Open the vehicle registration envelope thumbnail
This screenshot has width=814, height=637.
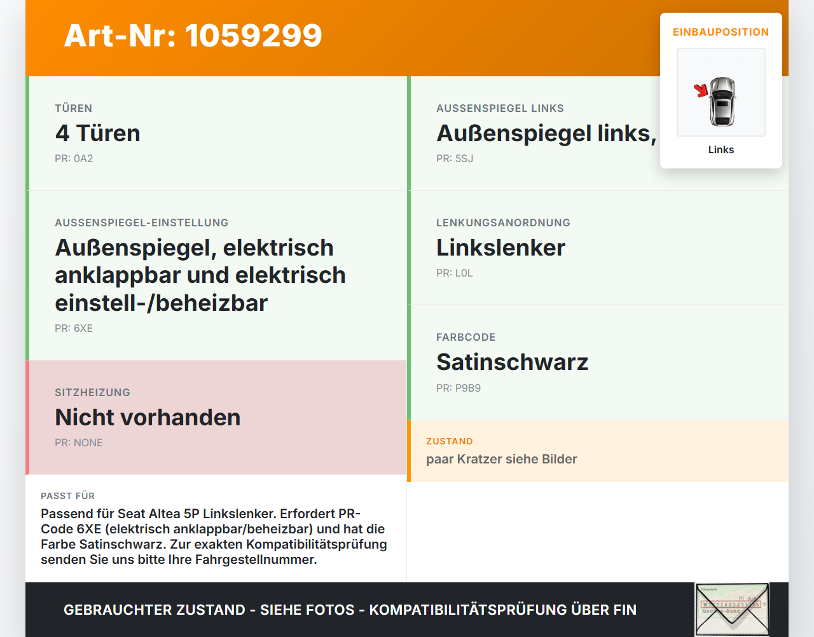click(732, 609)
